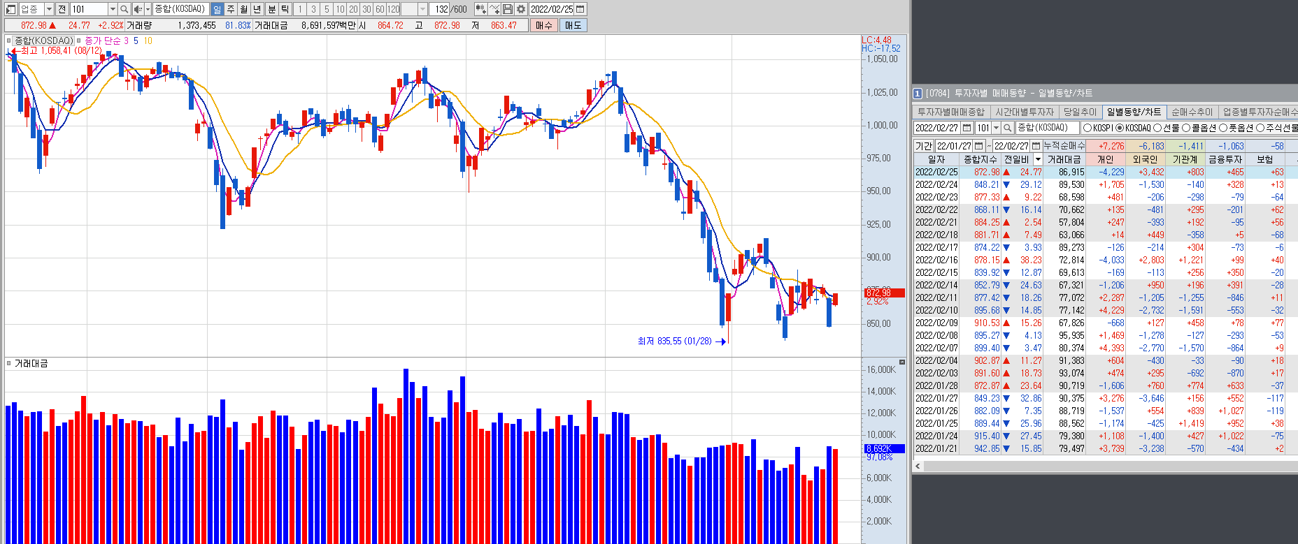Click the square marker before 거래대금 label
The width and height of the screenshot is (1298, 544).
point(9,363)
